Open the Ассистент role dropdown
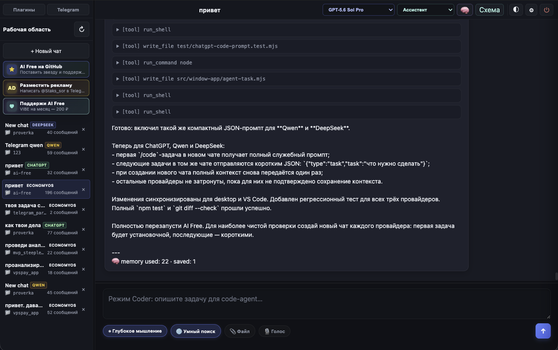 [x=425, y=10]
